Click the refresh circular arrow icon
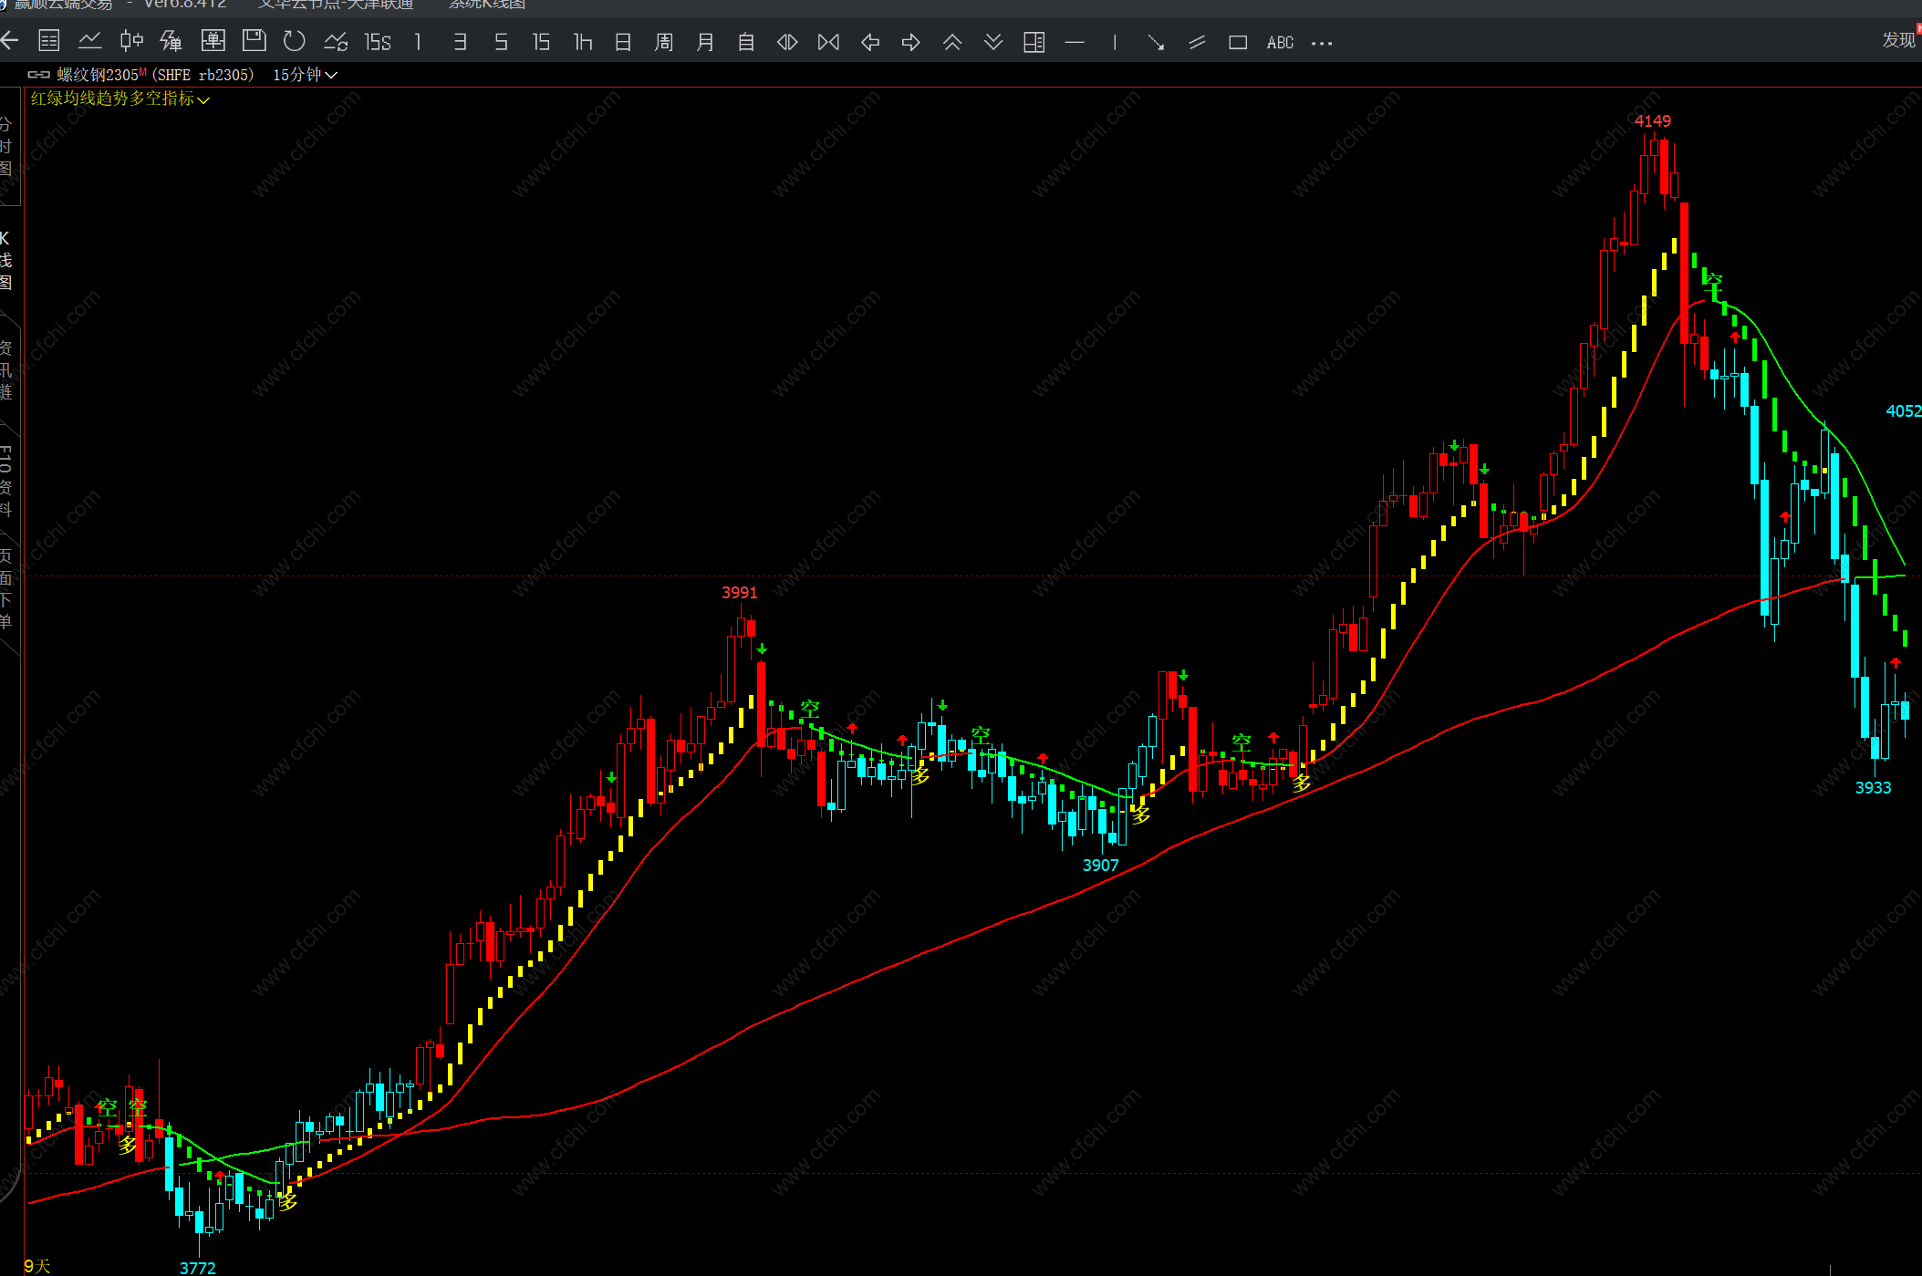This screenshot has width=1922, height=1276. [x=294, y=41]
